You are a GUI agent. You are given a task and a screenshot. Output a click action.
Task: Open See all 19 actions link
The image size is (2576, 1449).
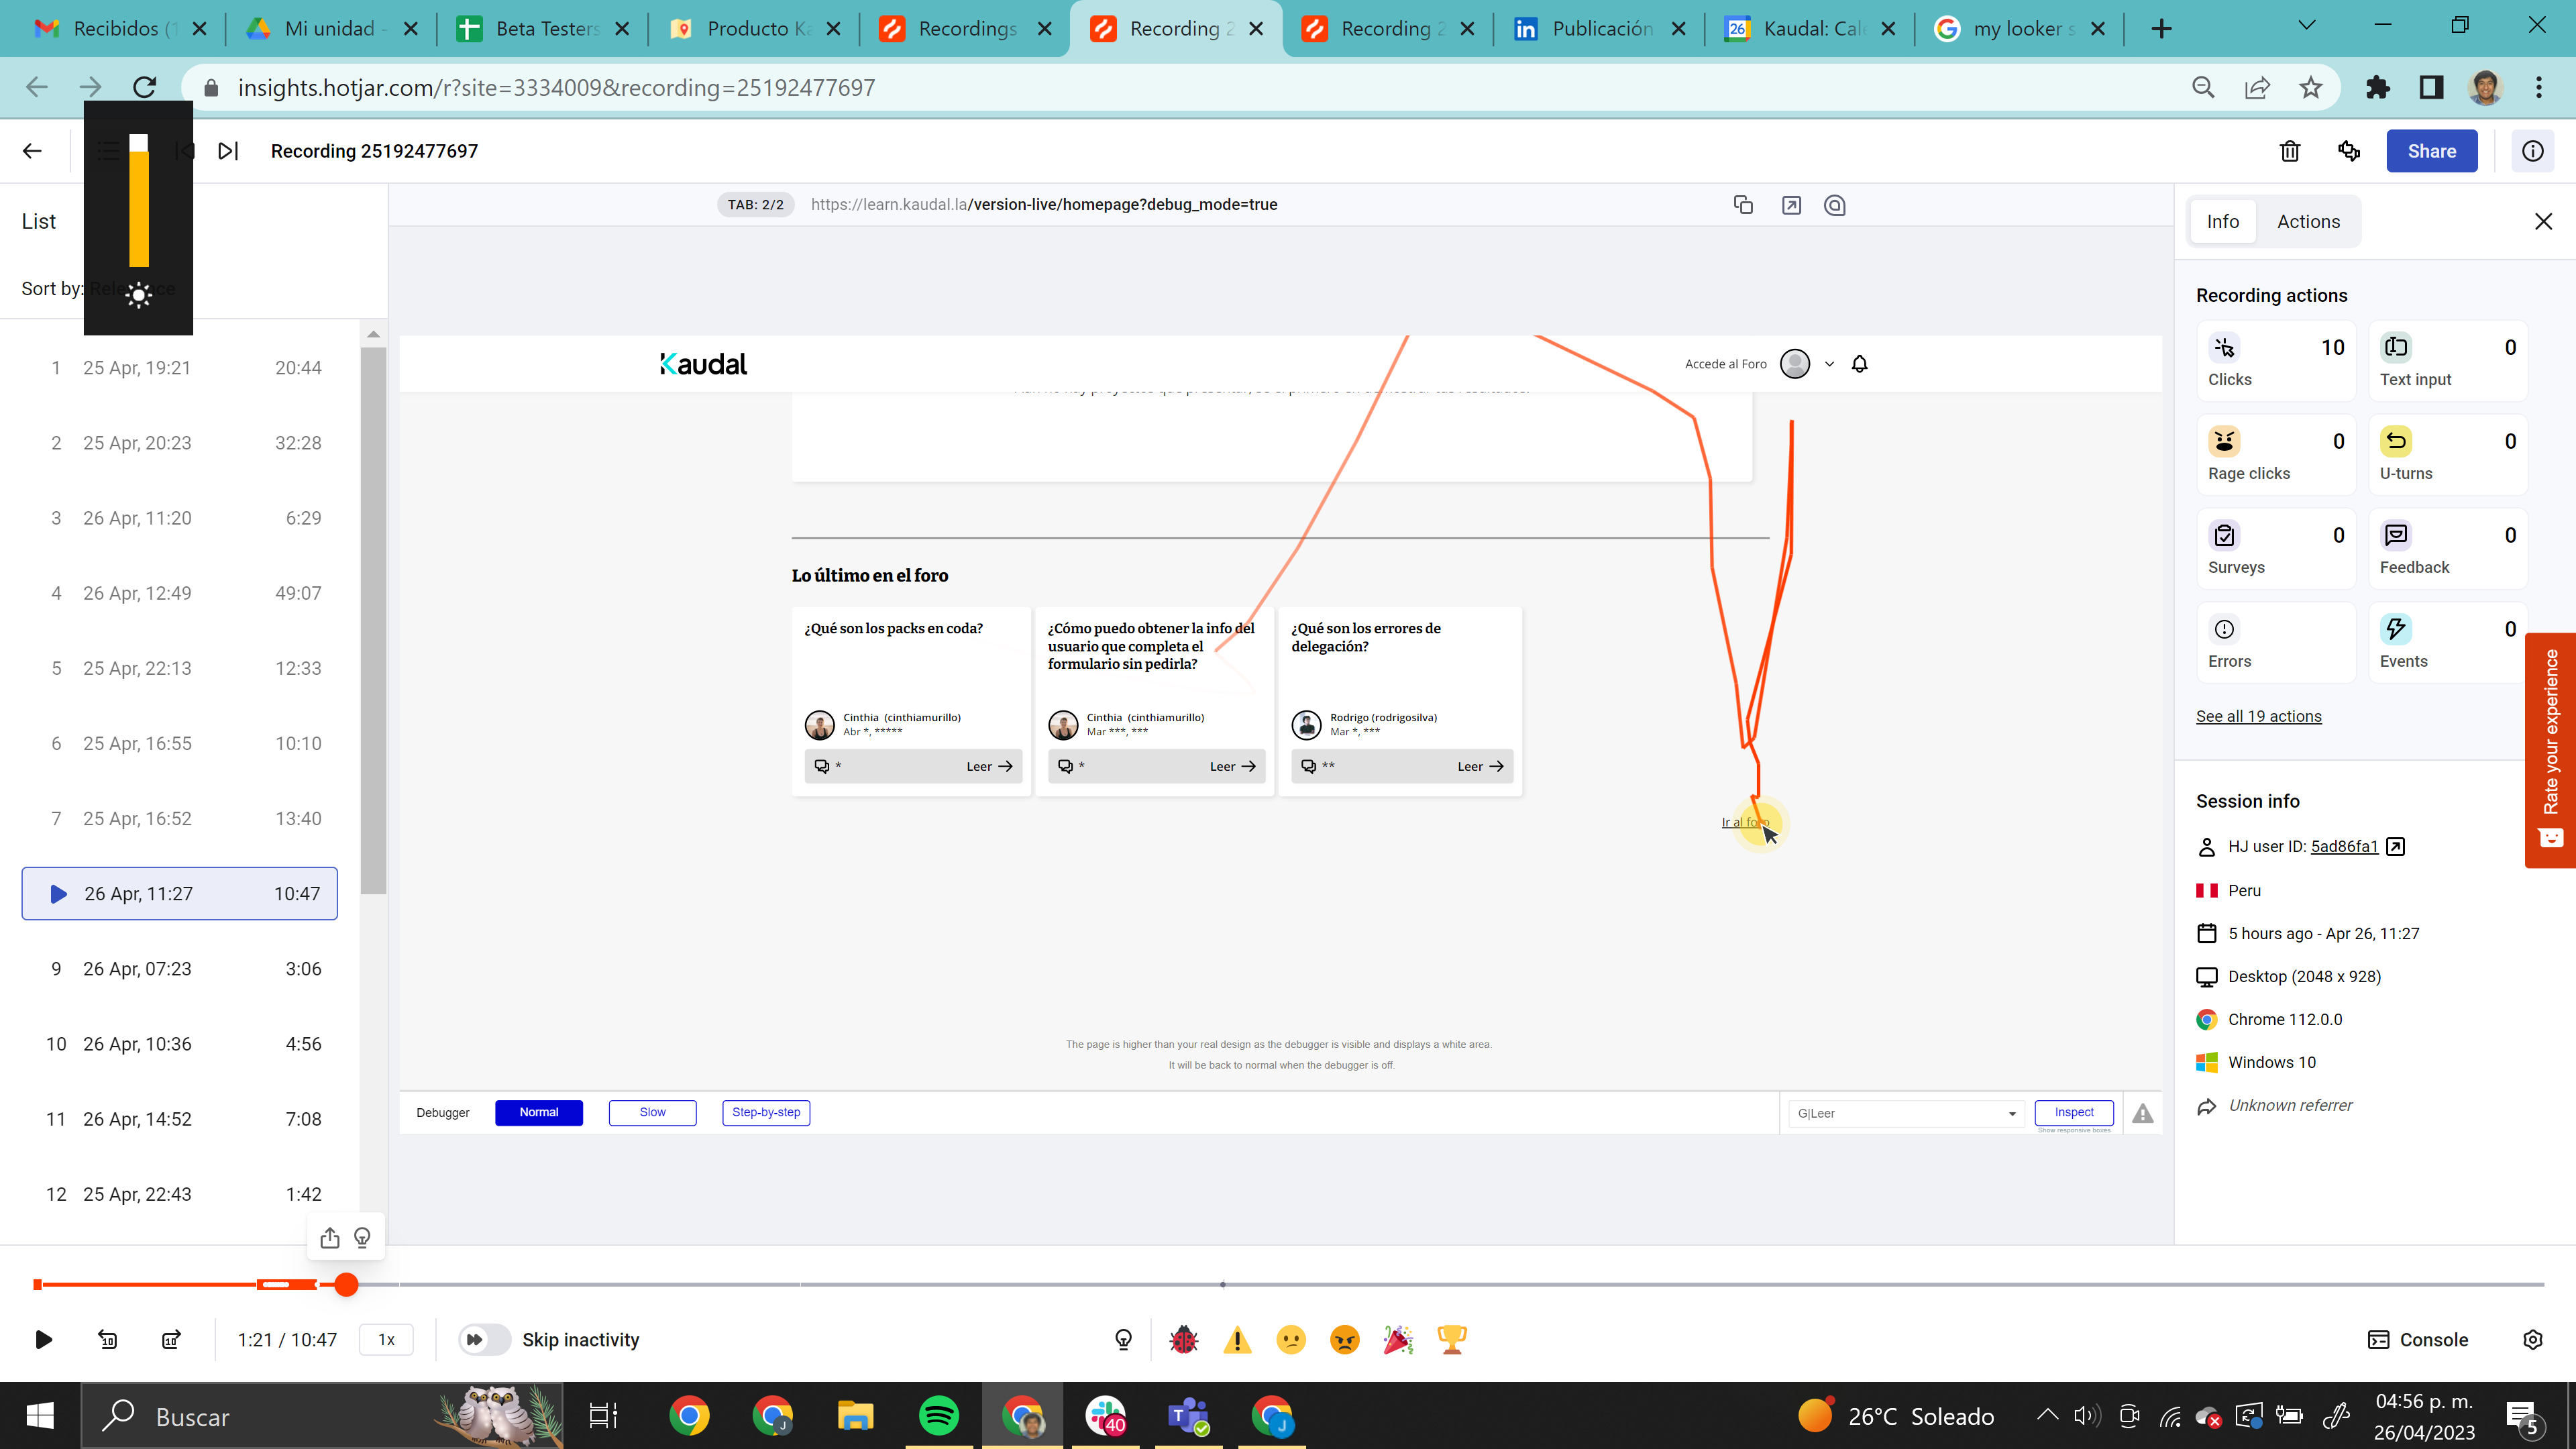pos(2258,716)
